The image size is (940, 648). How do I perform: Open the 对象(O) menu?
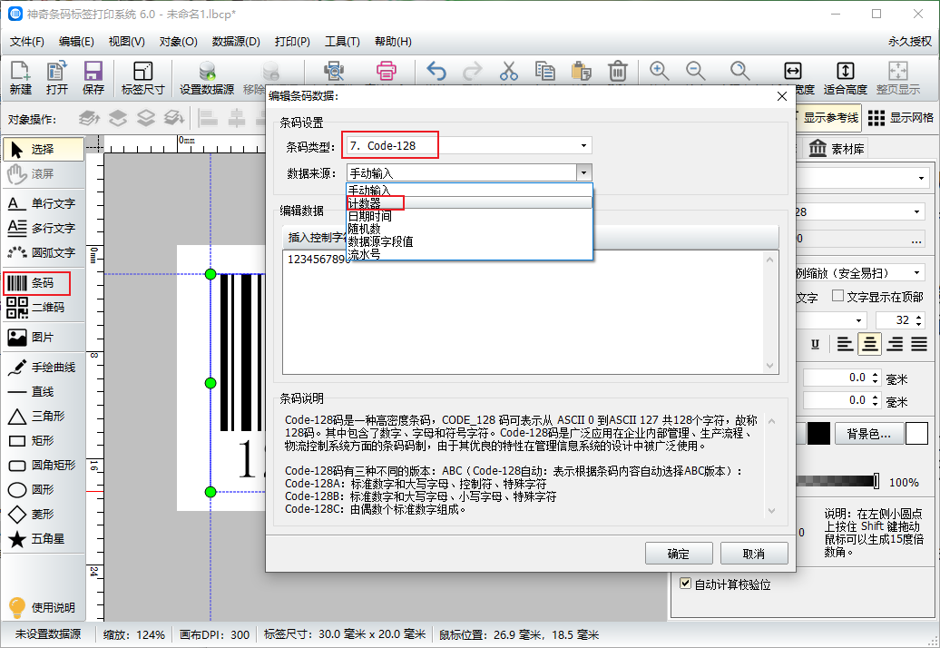[178, 42]
